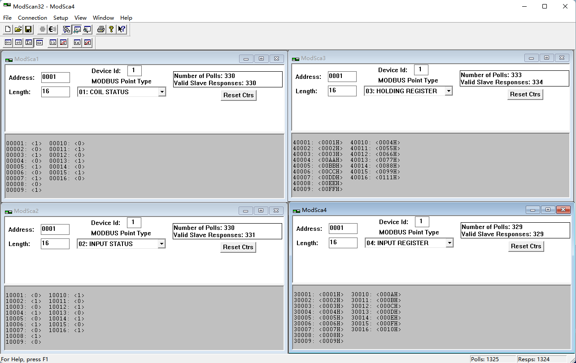
Task: Open the View menu
Action: 81,18
